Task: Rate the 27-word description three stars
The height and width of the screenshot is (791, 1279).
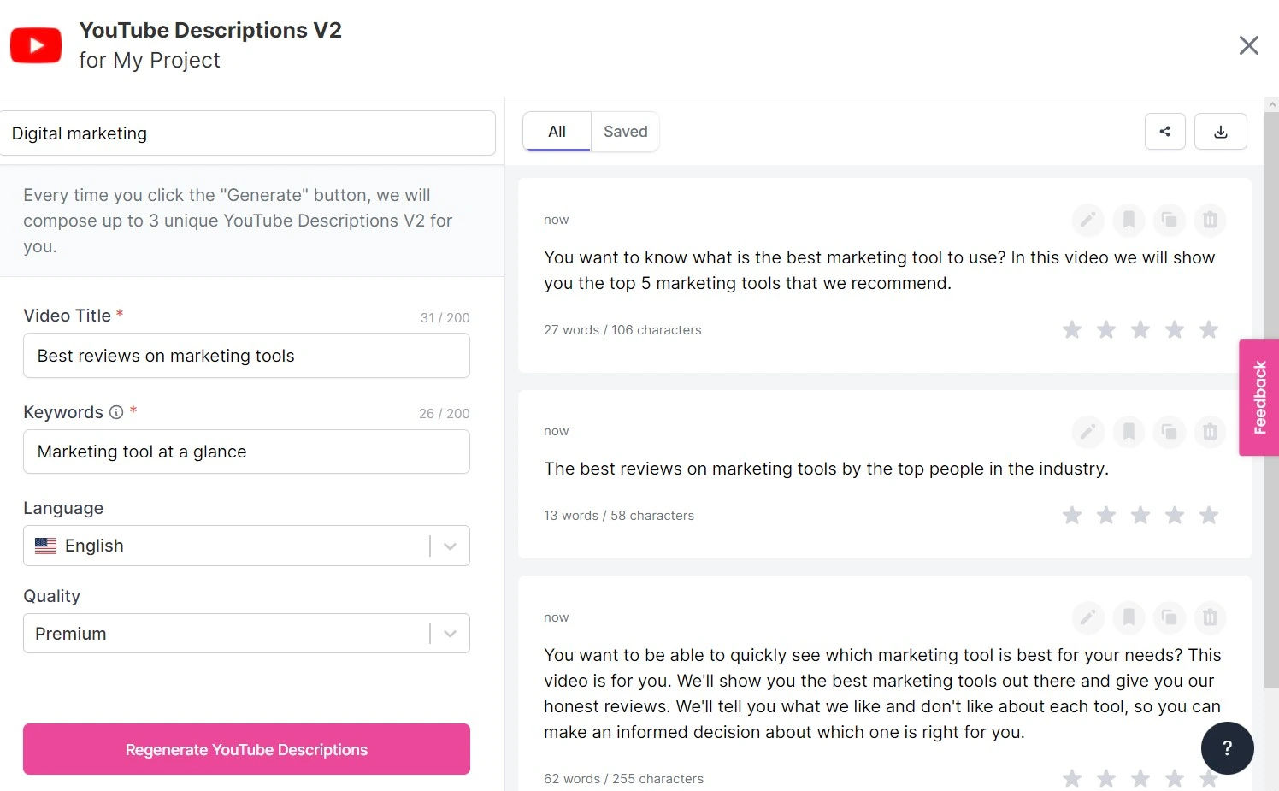Action: (1140, 329)
